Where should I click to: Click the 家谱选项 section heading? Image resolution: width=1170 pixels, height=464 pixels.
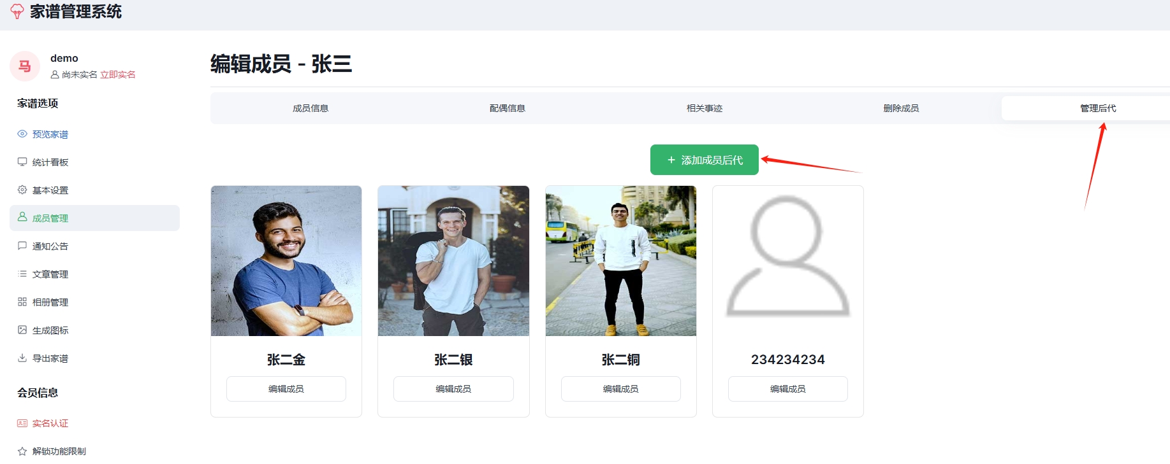(38, 103)
